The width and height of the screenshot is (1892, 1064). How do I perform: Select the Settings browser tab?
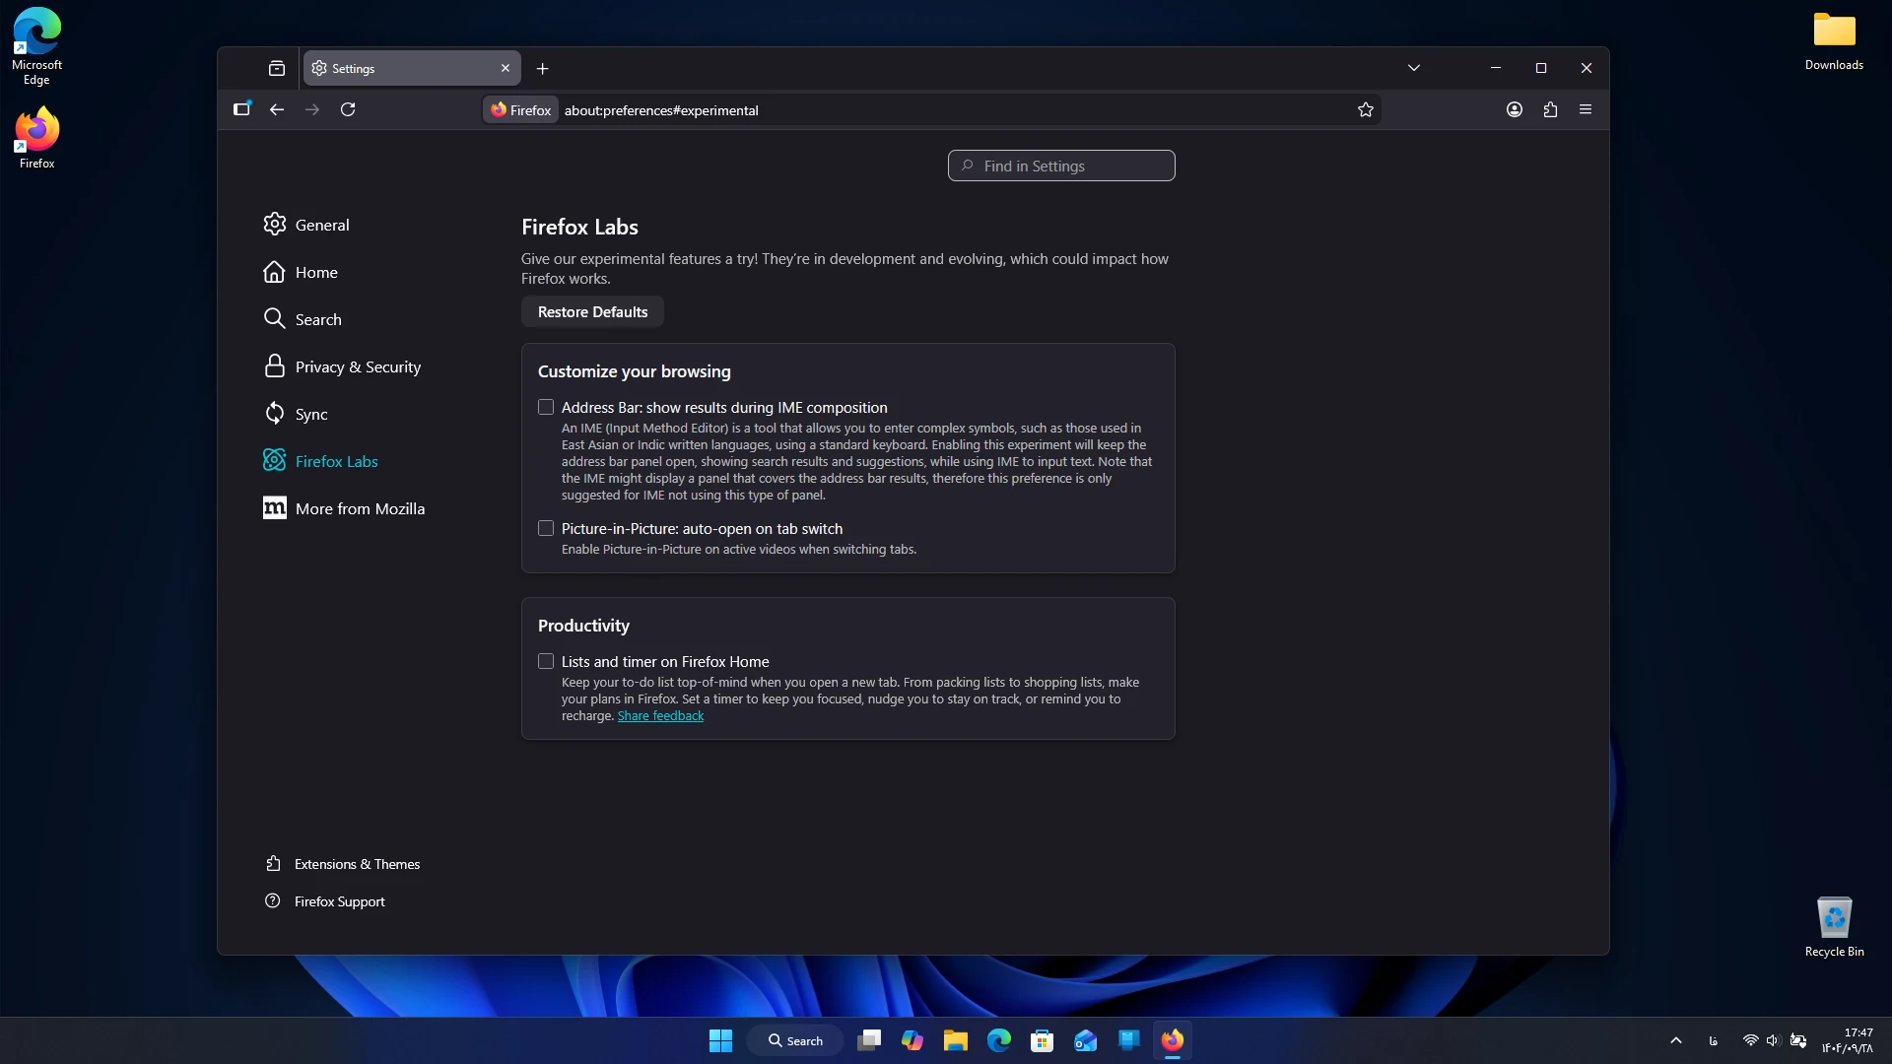[412, 68]
